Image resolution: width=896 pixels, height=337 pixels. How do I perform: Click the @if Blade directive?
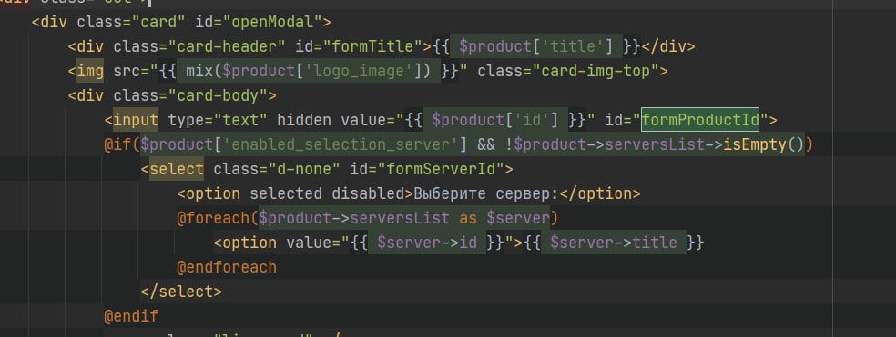point(117,144)
